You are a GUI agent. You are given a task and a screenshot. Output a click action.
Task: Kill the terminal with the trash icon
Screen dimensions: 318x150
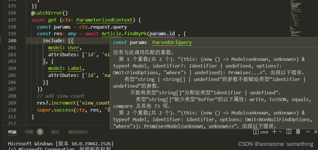point(298,132)
